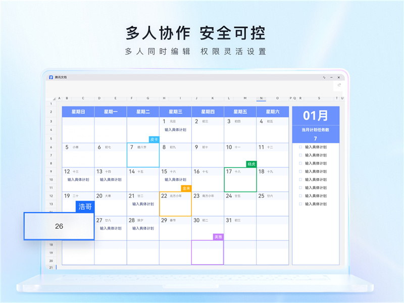Click the collapse arrows icon in the title bar
404x303 pixels.
pyautogui.click(x=324, y=77)
